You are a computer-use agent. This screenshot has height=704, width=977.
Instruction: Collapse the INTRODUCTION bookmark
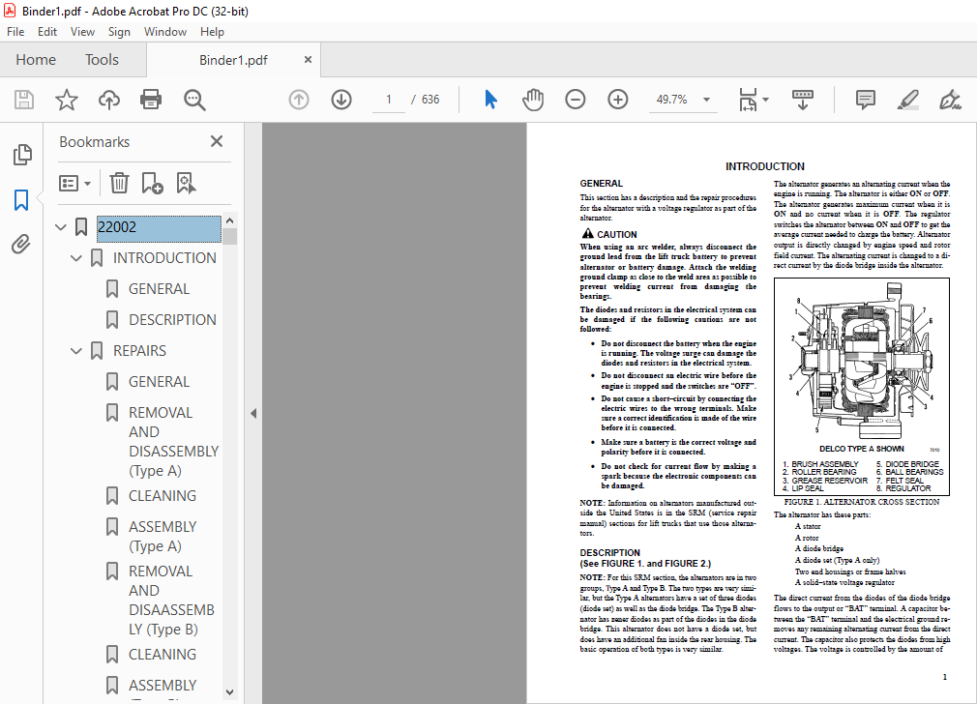click(76, 258)
